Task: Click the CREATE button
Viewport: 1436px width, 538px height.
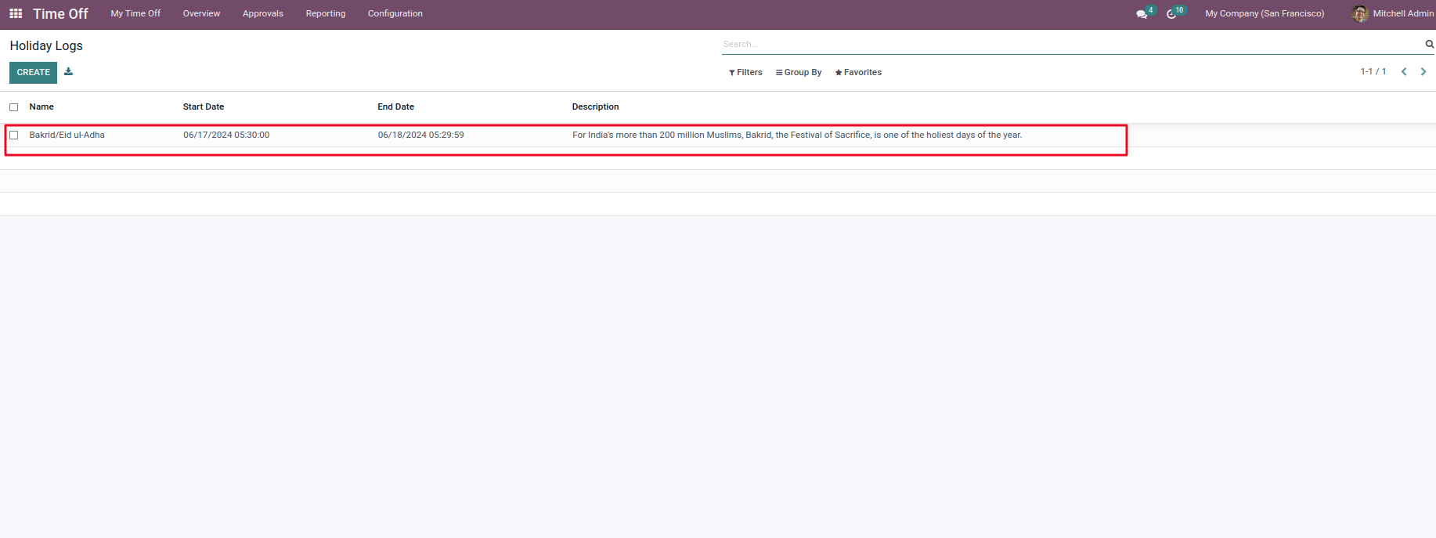Action: 33,72
